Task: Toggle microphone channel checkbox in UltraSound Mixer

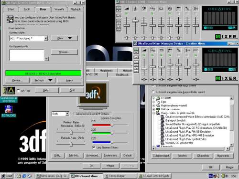Action: (x=179, y=55)
